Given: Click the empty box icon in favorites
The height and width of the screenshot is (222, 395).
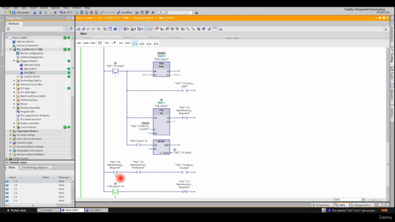Looking at the screenshot, I should (100, 43).
